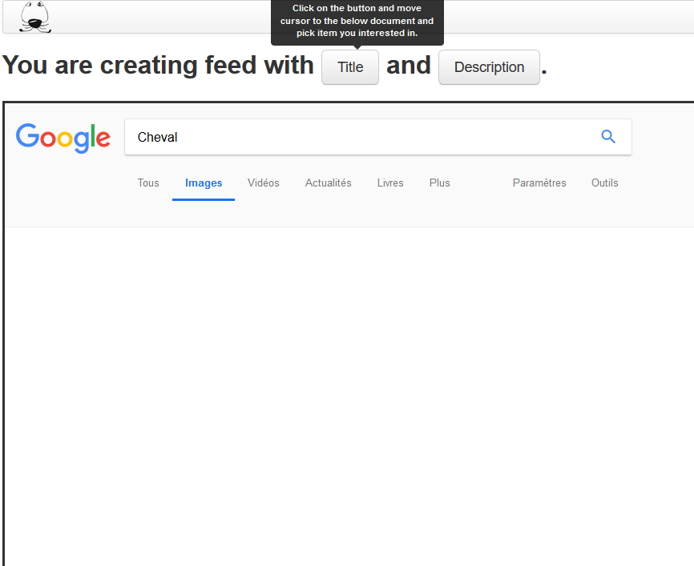Viewport: 694px width, 566px height.
Task: Switch to the Tous tab
Action: click(x=148, y=183)
